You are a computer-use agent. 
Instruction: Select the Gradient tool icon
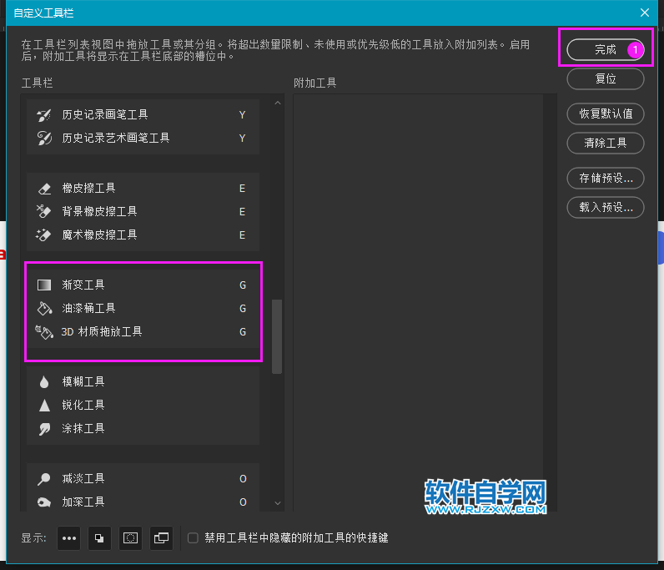tap(44, 285)
